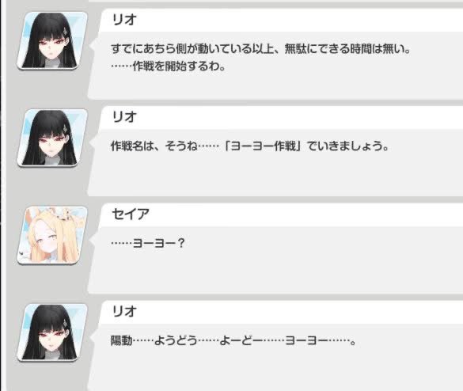Viewport: 463px width, 391px height.
Task: Click Rio's avatar beside the ヨーヨー作戦 message
Action: 52,139
